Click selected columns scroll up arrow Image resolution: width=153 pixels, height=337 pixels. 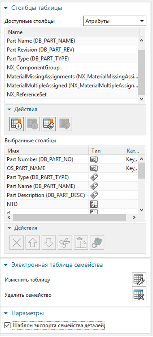(x=141, y=159)
